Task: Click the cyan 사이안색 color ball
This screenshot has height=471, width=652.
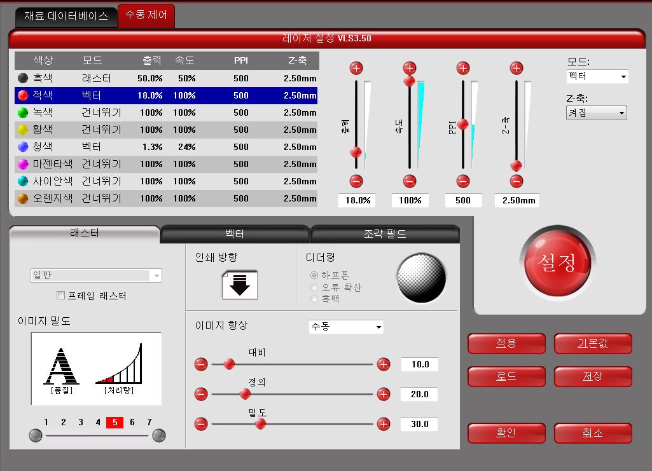Action: pyautogui.click(x=23, y=181)
